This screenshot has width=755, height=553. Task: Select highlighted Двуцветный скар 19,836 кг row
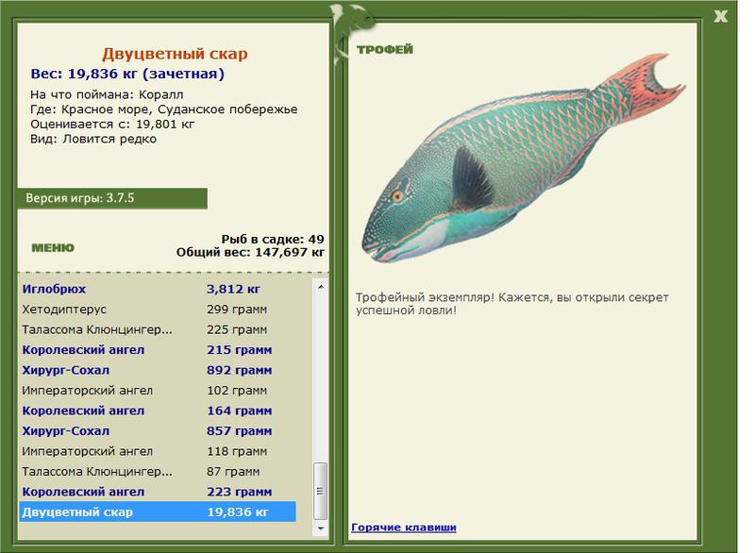coord(158,512)
